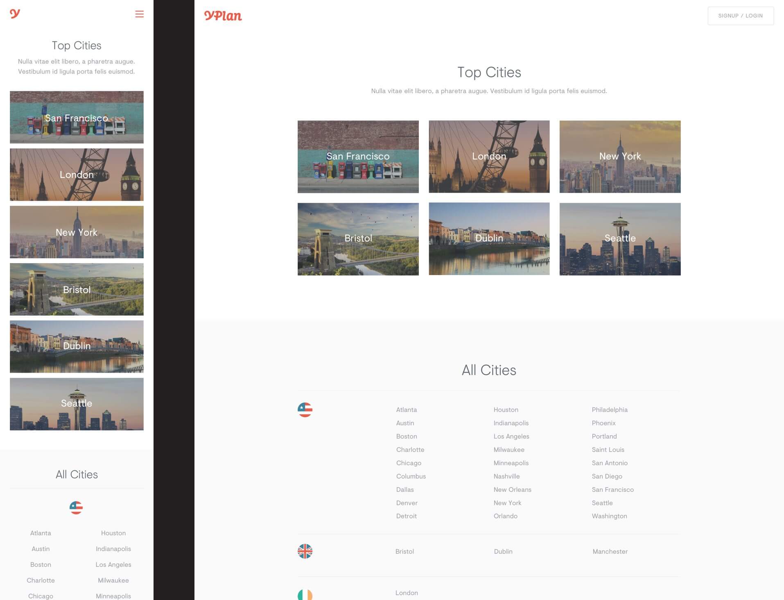Click the Atlanta link in mobile list

[x=41, y=533]
